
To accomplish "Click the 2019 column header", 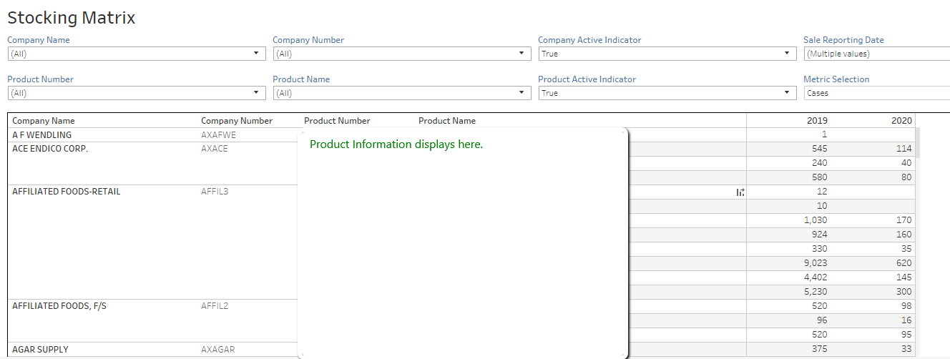I will pyautogui.click(x=816, y=121).
